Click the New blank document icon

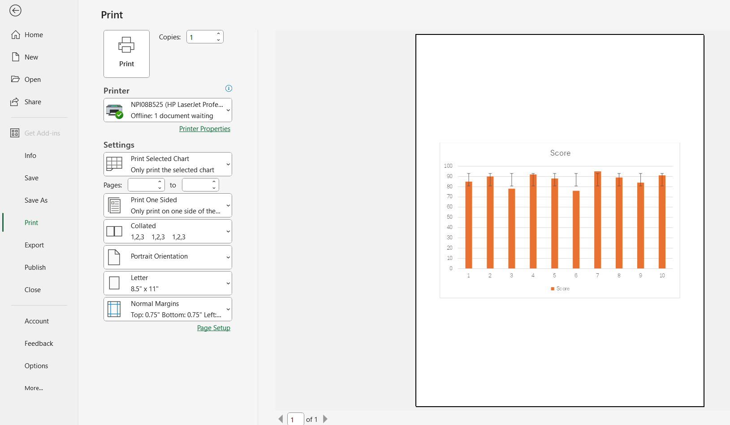pyautogui.click(x=16, y=57)
